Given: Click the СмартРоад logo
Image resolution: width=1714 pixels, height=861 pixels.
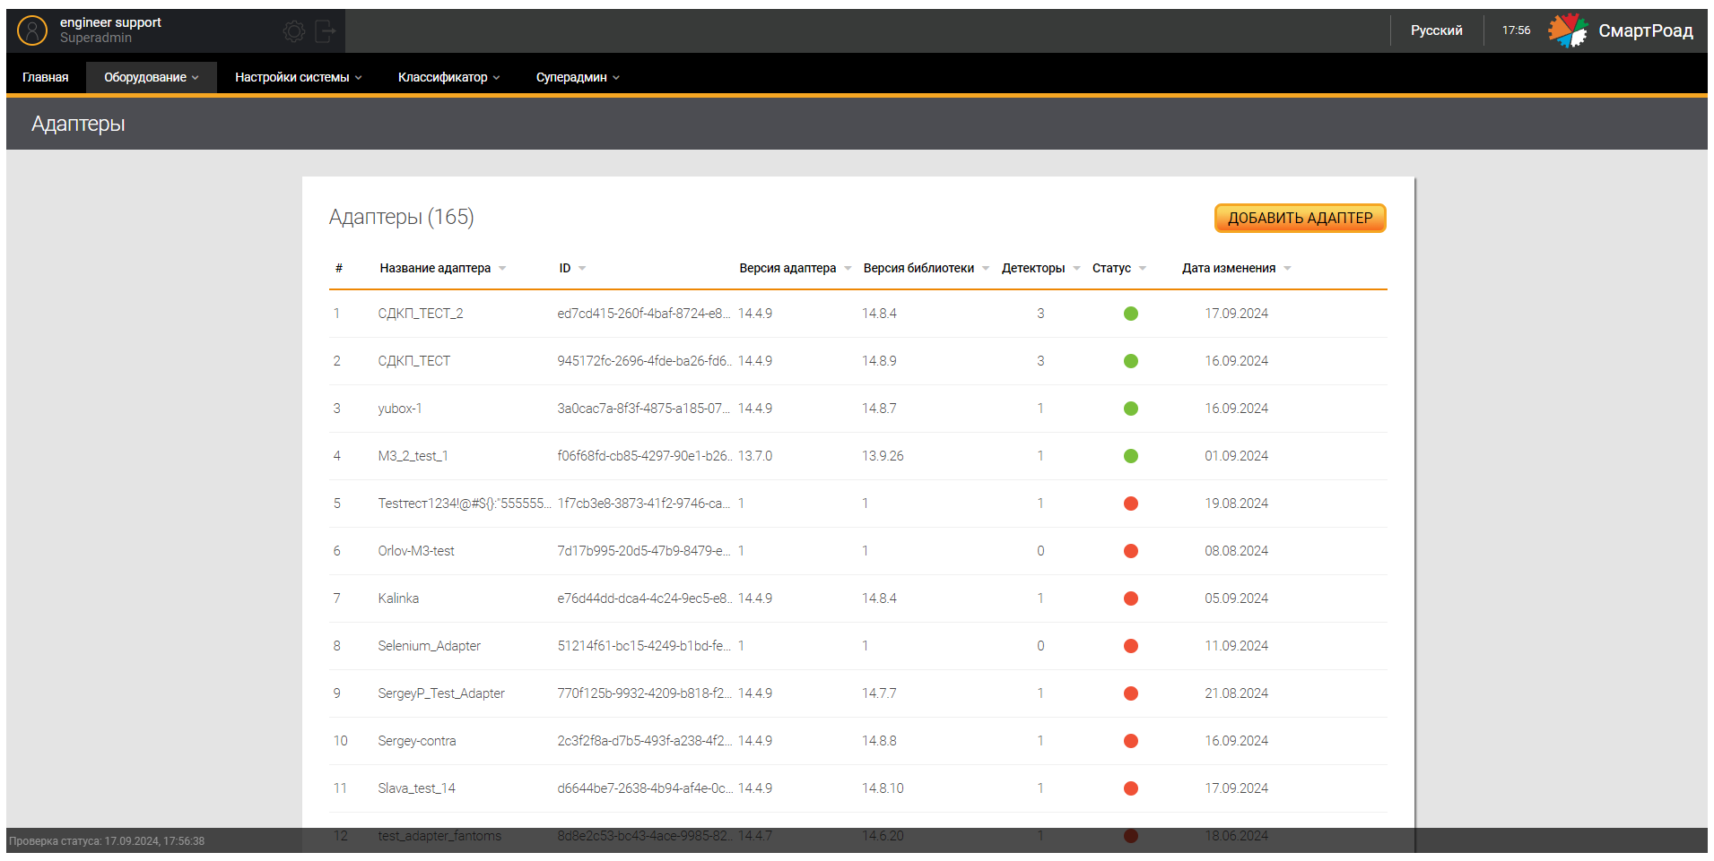Looking at the screenshot, I should point(1621,30).
